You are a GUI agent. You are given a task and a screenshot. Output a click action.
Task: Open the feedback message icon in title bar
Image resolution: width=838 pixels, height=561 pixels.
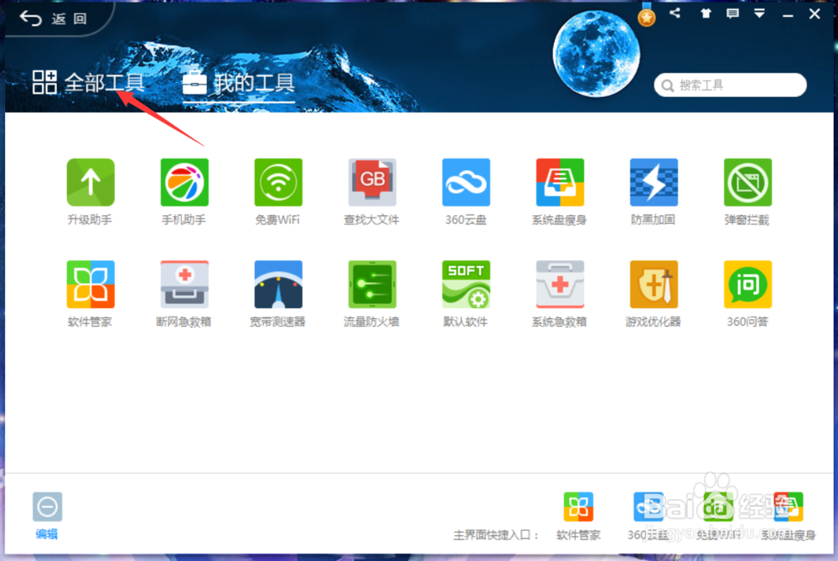coord(732,13)
